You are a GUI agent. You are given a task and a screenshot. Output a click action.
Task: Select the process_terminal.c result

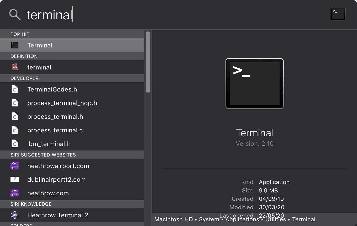[x=72, y=130]
